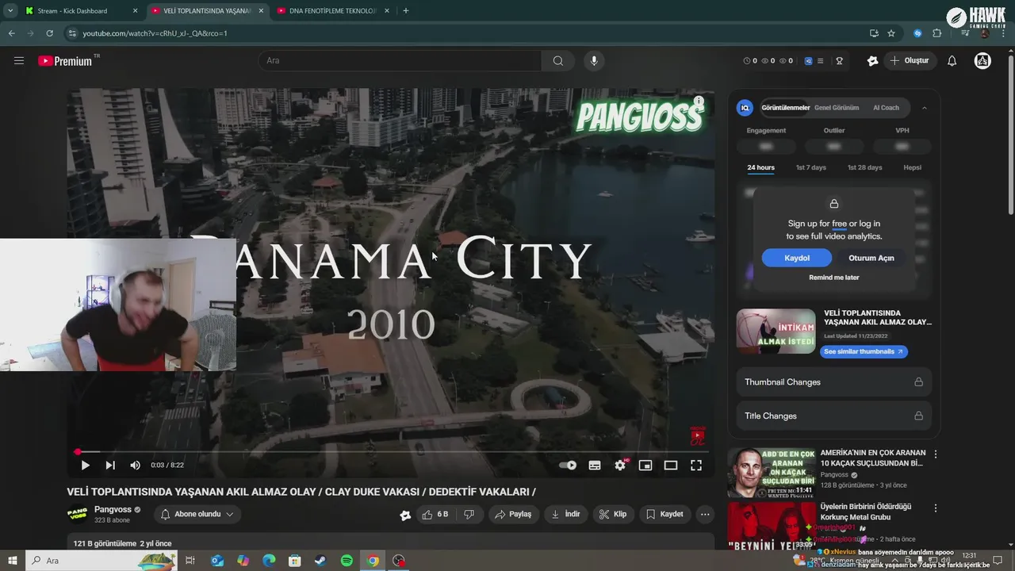1015x571 pixels.
Task: Select the 1st 28 days tab
Action: click(x=864, y=168)
